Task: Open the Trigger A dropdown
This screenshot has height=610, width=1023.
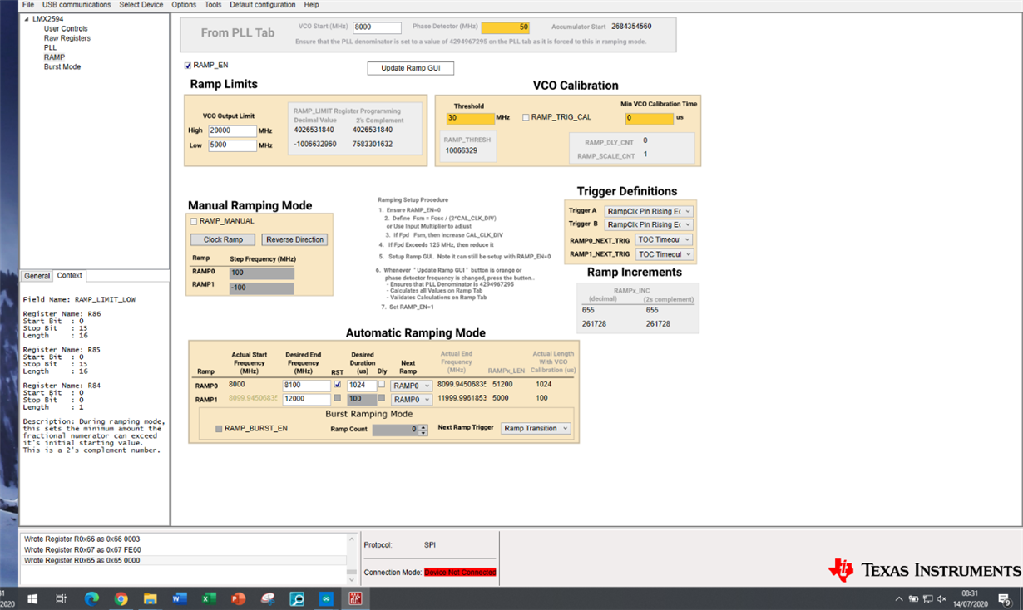Action: (x=648, y=211)
